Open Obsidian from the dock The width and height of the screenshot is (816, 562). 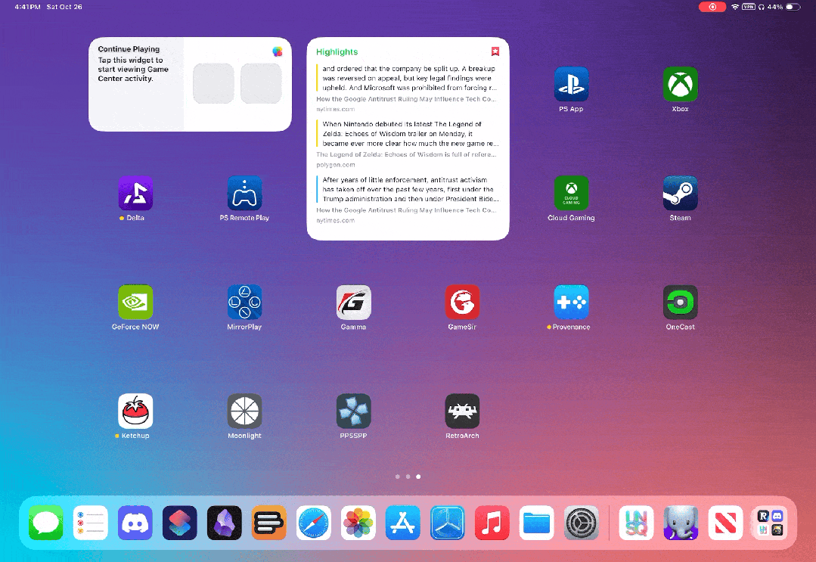pyautogui.click(x=225, y=523)
